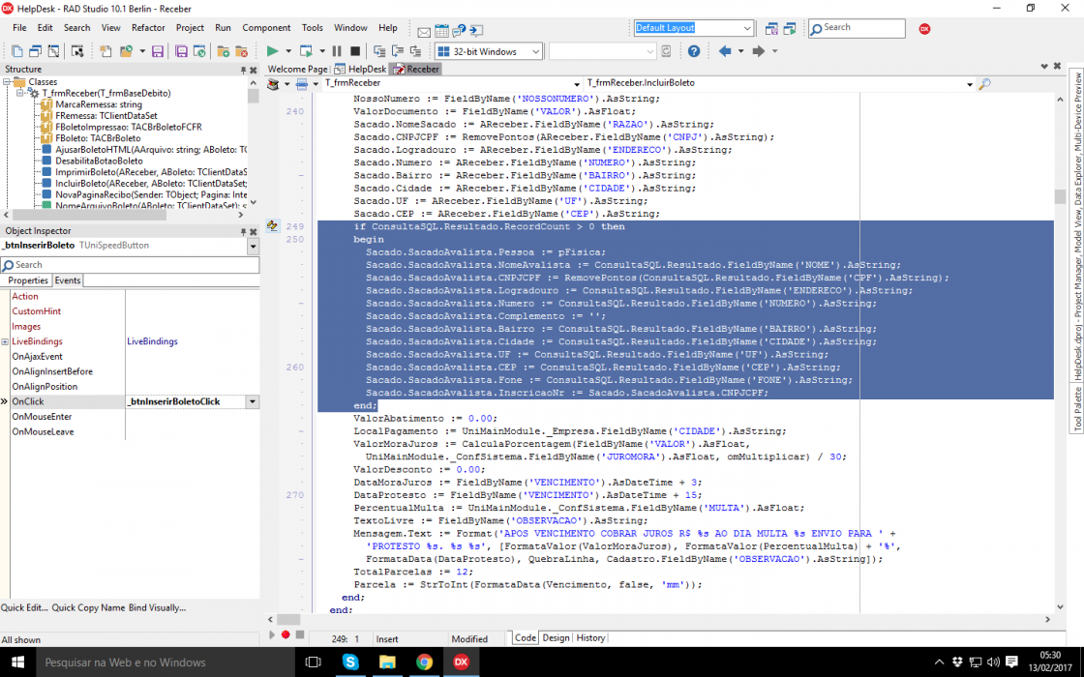Image resolution: width=1084 pixels, height=677 pixels.
Task: Open the Project menu
Action: coord(190,28)
